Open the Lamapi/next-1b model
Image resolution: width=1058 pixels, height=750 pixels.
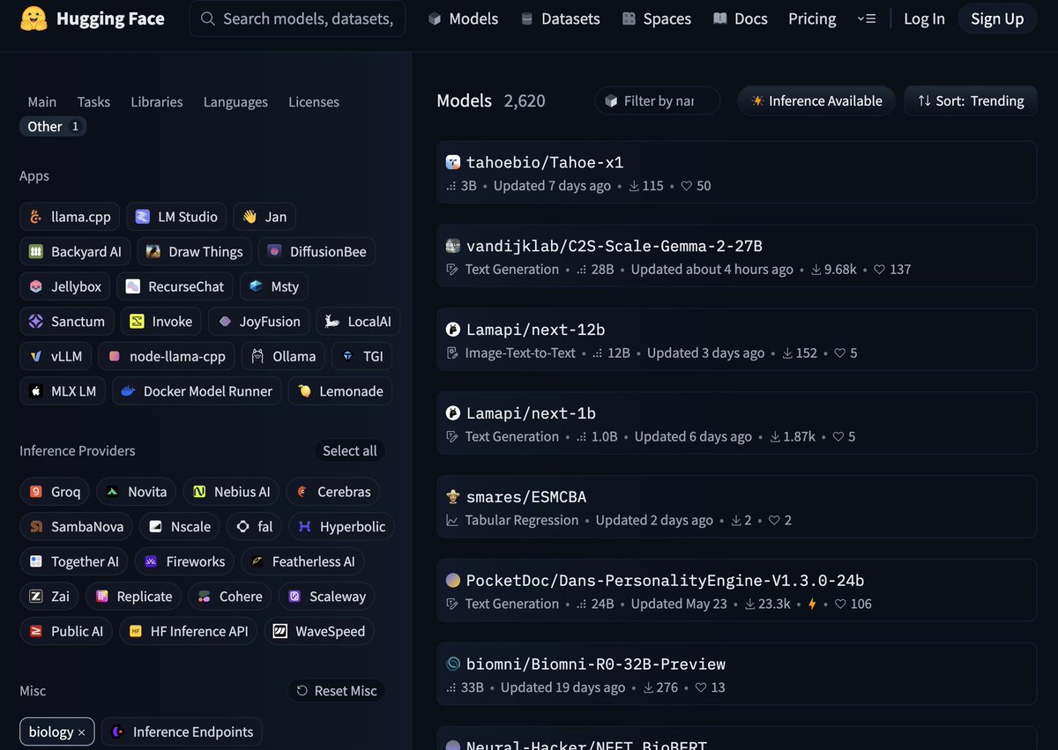(x=736, y=425)
